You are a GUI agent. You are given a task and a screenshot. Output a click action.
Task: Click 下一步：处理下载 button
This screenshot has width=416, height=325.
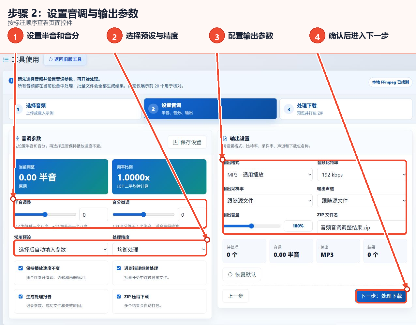(381, 296)
